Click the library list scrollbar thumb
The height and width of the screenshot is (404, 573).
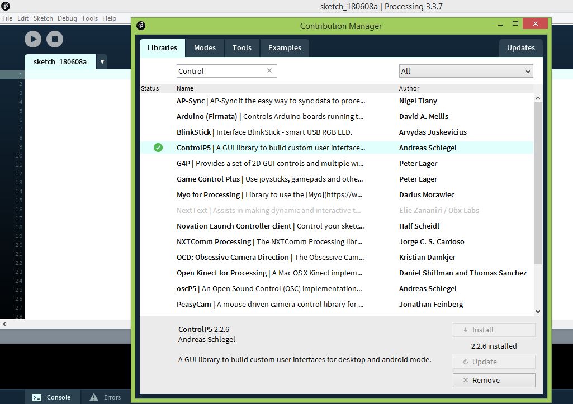point(538,183)
